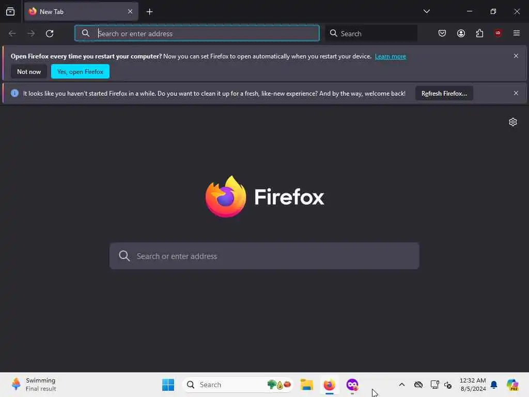The height and width of the screenshot is (397, 529).
Task: Restore down the Firefox window
Action: pyautogui.click(x=493, y=11)
